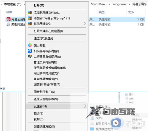Expand the 发送到(N) submenu arrow
Viewport: 148px width, 131px height.
pos(85,106)
